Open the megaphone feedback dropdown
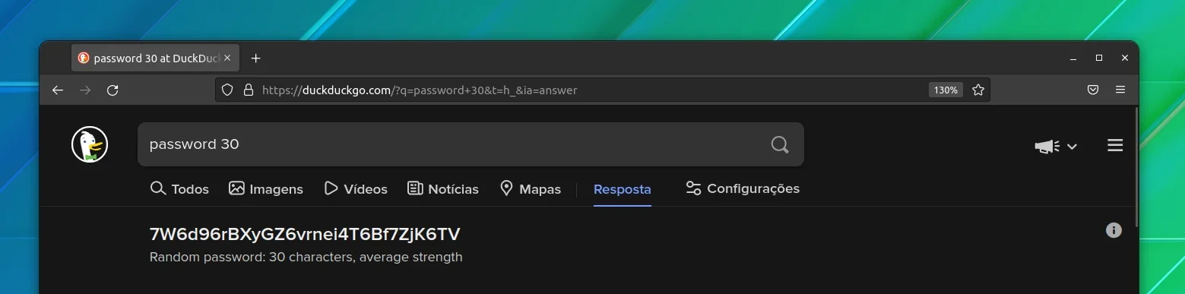Viewport: 1185px width, 294px height. 1056,146
